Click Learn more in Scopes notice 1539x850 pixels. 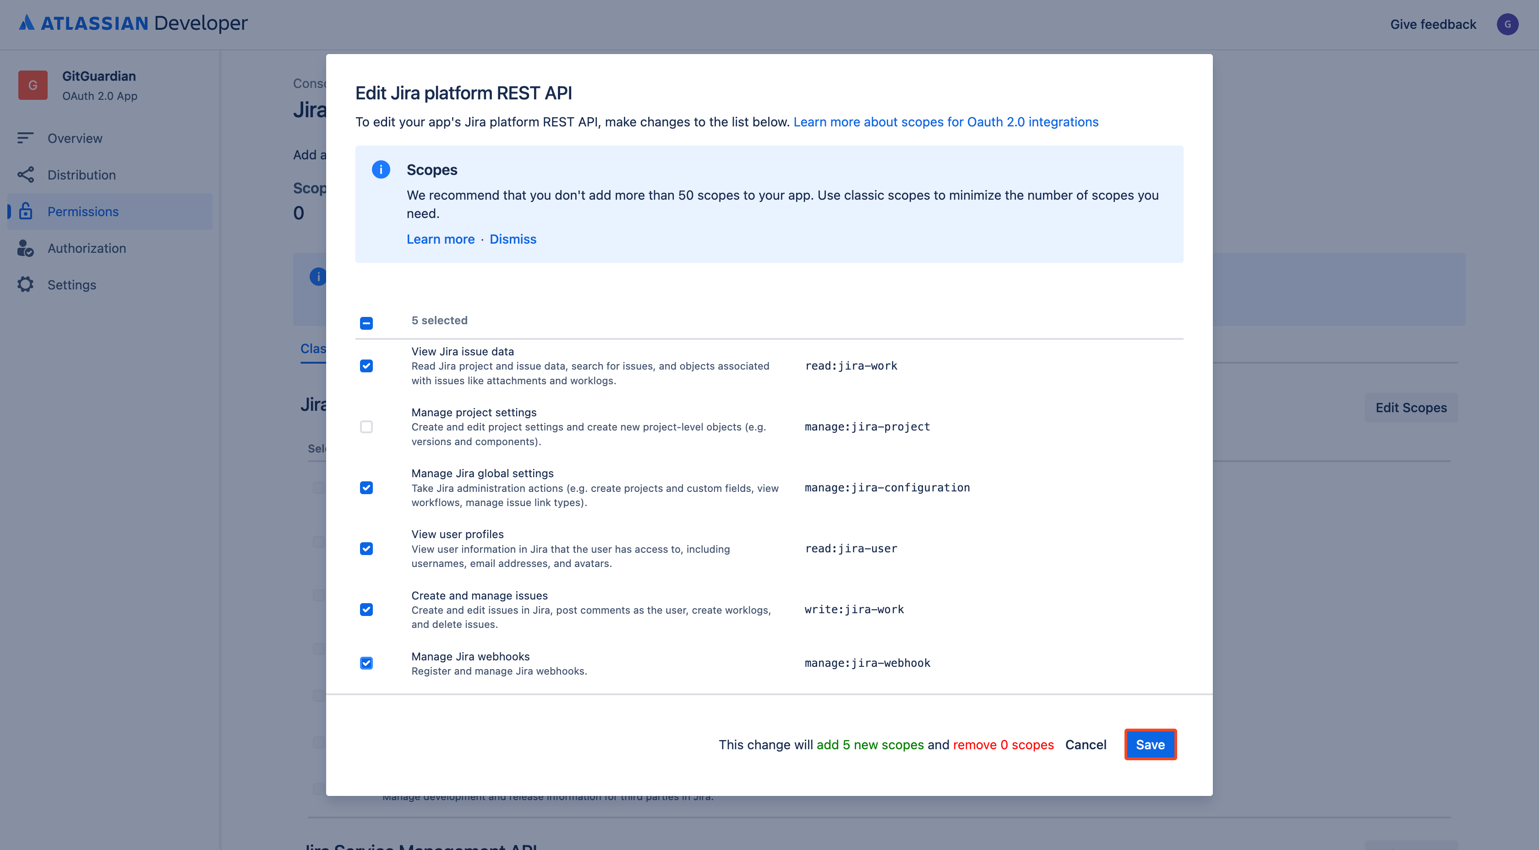coord(440,239)
